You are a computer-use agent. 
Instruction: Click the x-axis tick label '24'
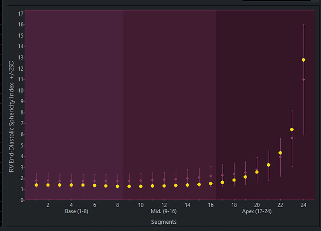pyautogui.click(x=303, y=205)
